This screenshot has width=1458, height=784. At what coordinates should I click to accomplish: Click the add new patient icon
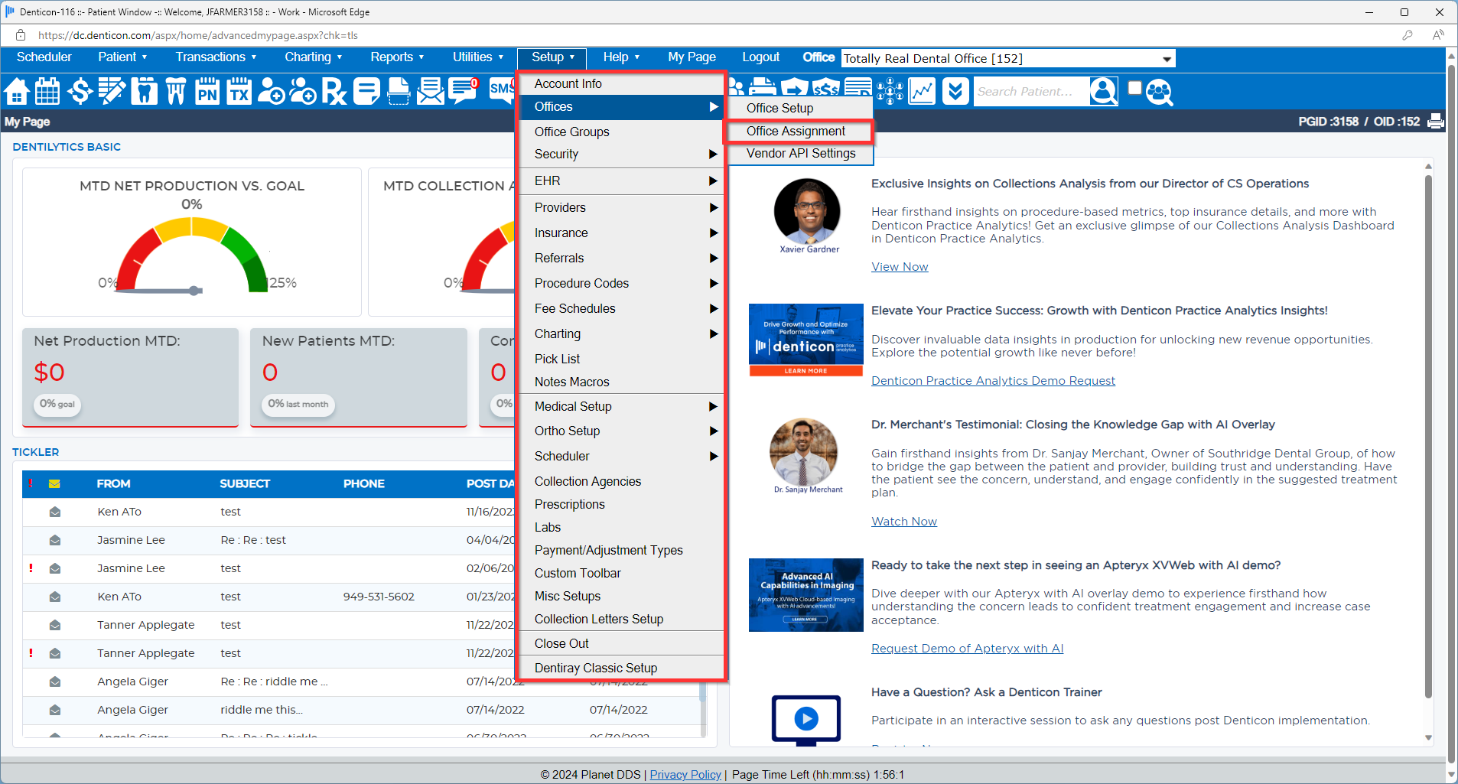(x=271, y=92)
